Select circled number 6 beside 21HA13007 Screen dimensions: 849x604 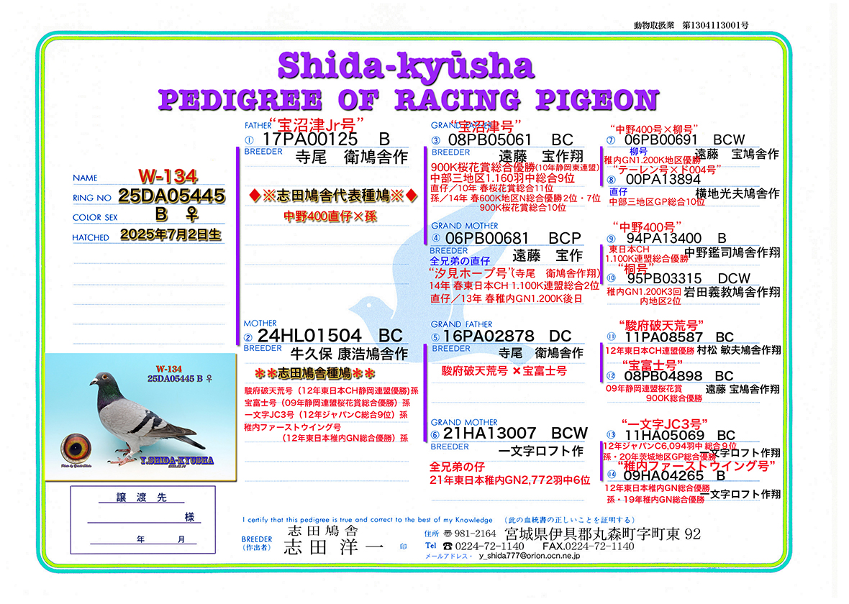tap(435, 434)
